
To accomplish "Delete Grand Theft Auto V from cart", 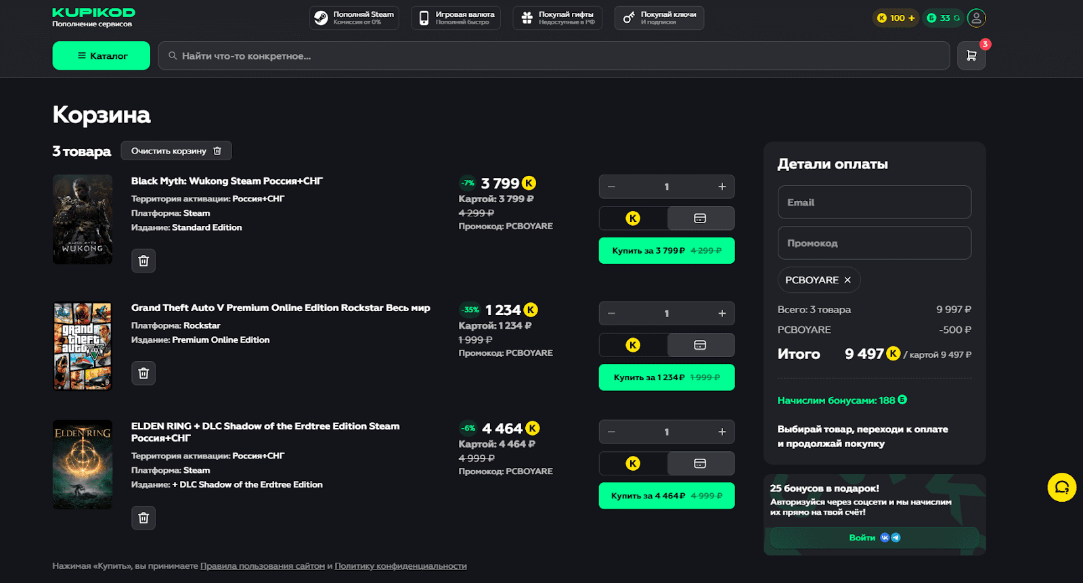I will tap(143, 373).
